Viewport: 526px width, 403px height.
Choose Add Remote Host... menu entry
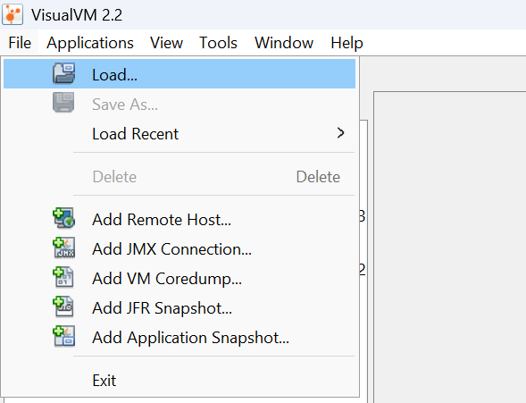[180, 220]
